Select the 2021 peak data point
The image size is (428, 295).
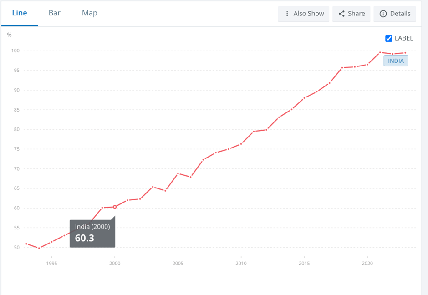click(380, 52)
